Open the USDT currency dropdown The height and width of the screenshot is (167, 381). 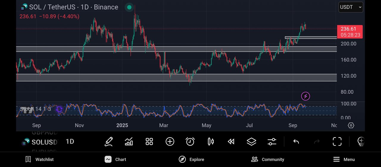(x=351, y=7)
